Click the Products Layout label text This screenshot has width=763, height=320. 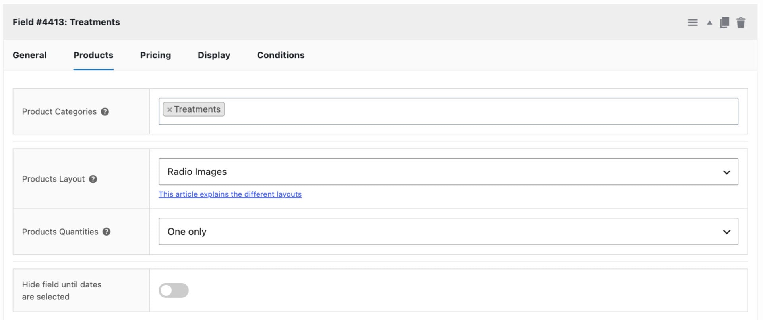point(53,179)
